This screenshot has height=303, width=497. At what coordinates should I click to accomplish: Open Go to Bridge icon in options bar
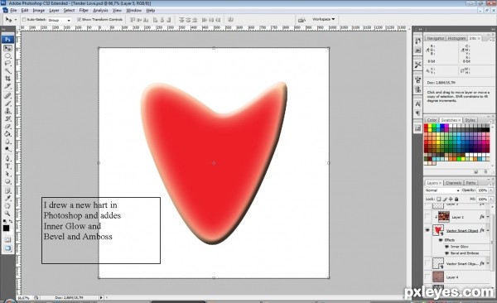(302, 20)
